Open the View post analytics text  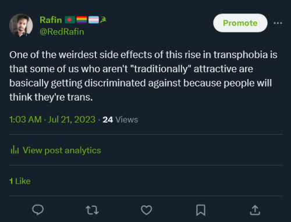[62, 151]
